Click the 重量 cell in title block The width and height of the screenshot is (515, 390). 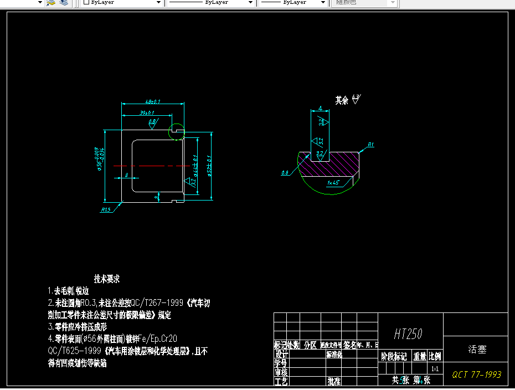[419, 357]
